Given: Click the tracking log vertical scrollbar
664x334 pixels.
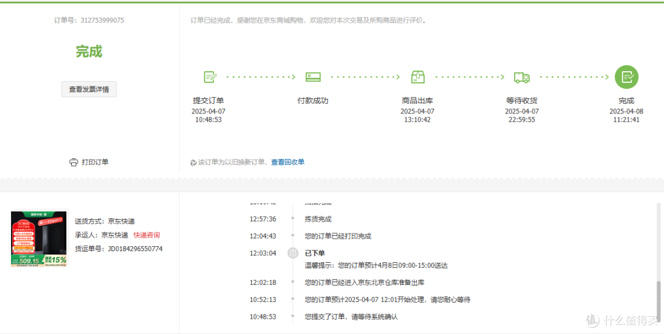Looking at the screenshot, I should click(x=658, y=301).
